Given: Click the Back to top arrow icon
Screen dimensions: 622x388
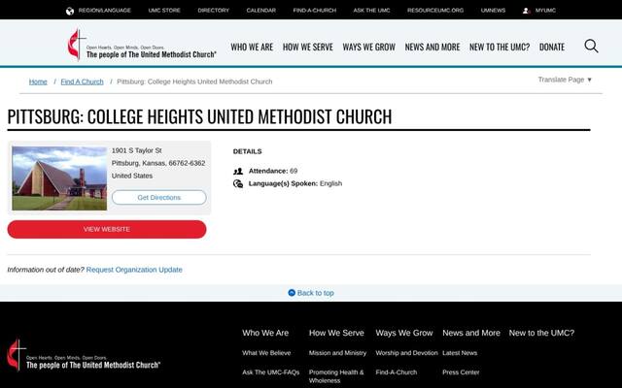Looking at the screenshot, I should 292,293.
